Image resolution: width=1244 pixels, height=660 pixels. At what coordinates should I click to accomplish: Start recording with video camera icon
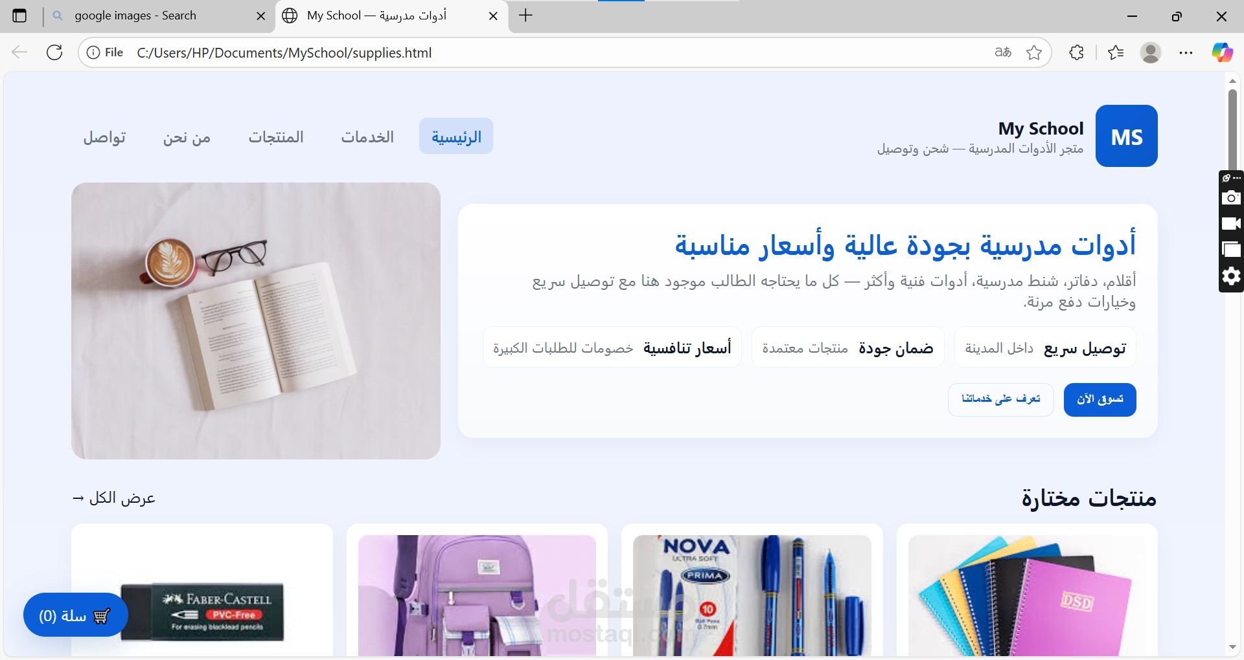click(x=1231, y=223)
